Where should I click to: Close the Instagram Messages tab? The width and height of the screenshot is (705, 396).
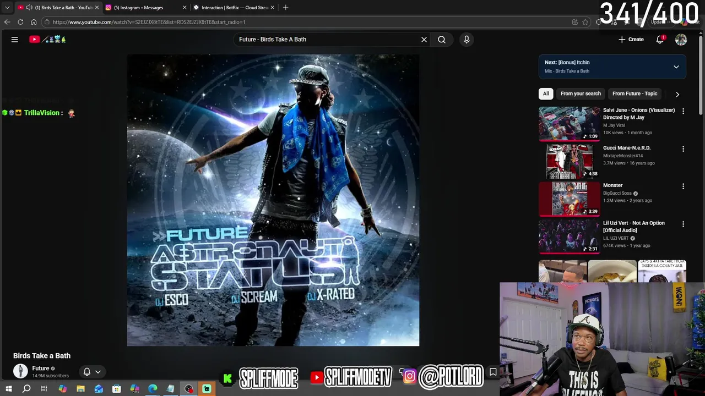[184, 8]
